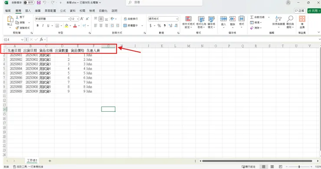This screenshot has width=321, height=169.
Task: Click the Search (搜尋) box
Action: tap(164, 3)
